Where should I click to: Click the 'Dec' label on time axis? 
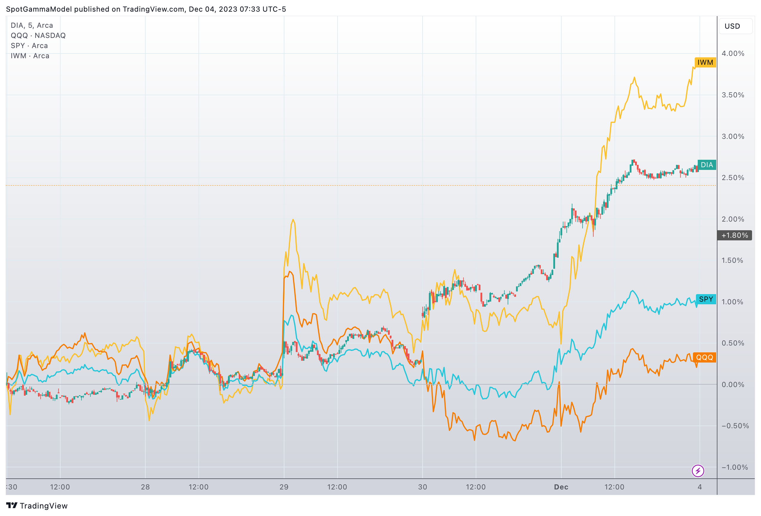(x=561, y=487)
